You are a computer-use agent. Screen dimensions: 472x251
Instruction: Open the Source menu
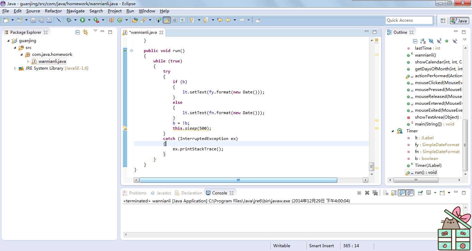33,11
